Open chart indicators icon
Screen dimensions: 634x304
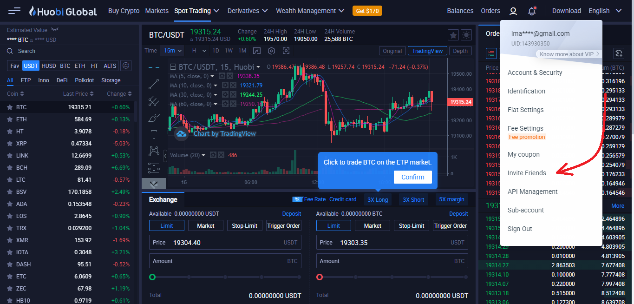click(257, 51)
